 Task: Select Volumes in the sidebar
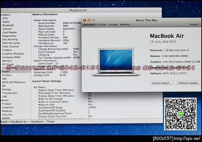pos(7,115)
